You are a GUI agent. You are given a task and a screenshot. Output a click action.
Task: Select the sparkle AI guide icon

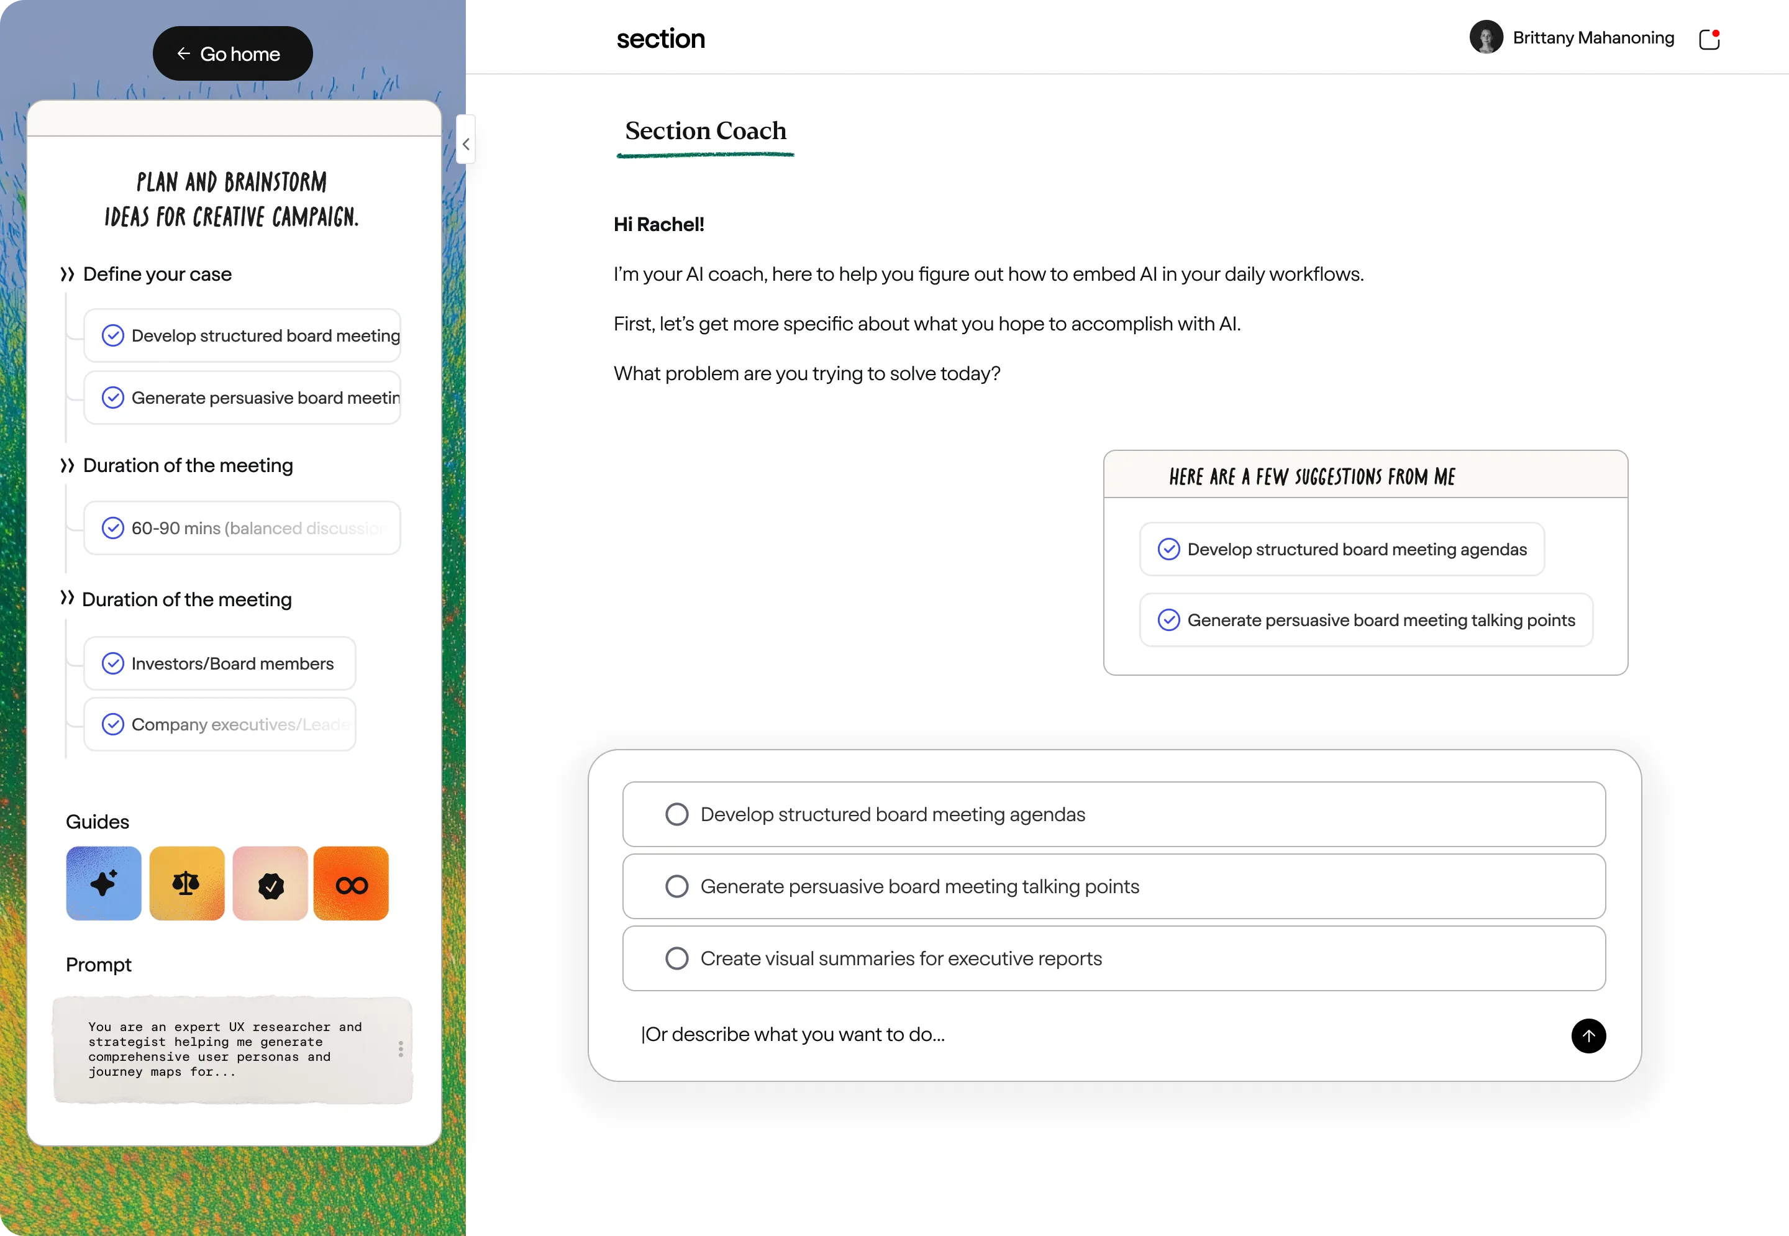103,883
